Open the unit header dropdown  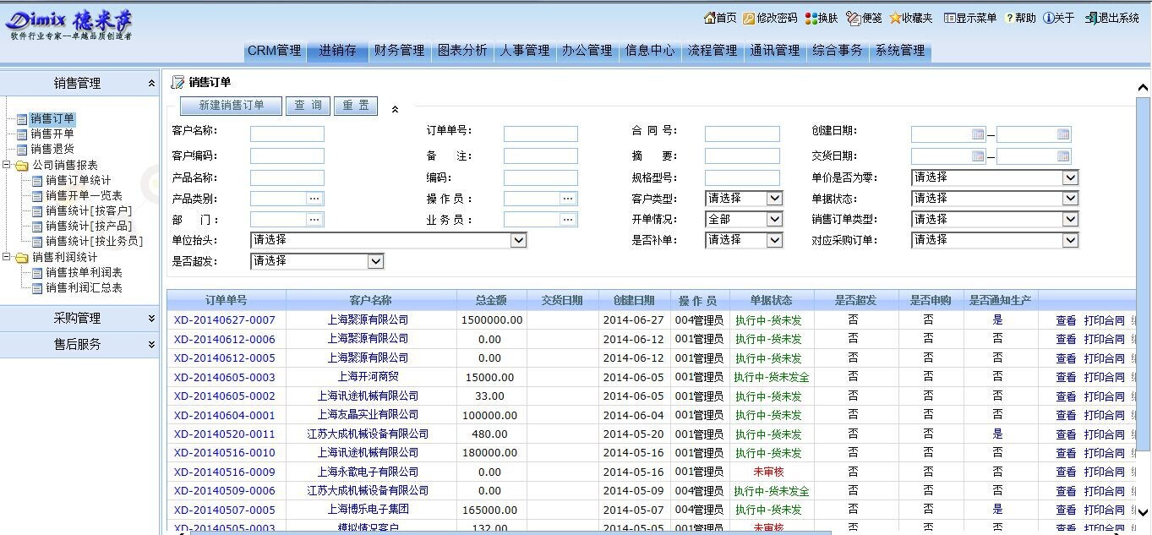coord(519,241)
